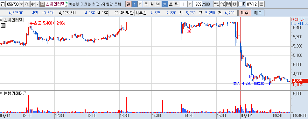This screenshot has width=308, height=119.
Task: Add candlestick indicator with plus icon
Action: (216, 4)
